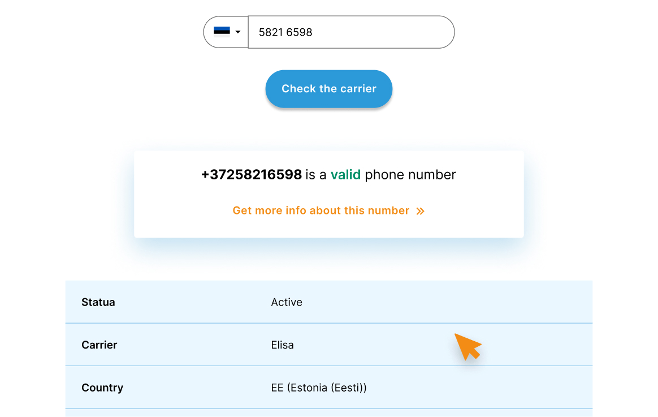Select the Elisa carrier value

[x=282, y=345]
